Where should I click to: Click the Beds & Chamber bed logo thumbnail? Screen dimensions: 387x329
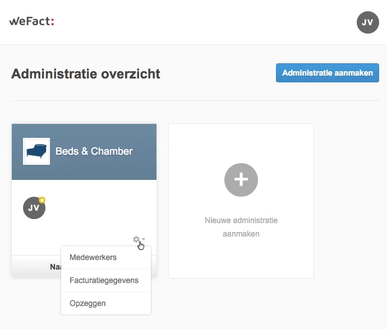(x=36, y=151)
